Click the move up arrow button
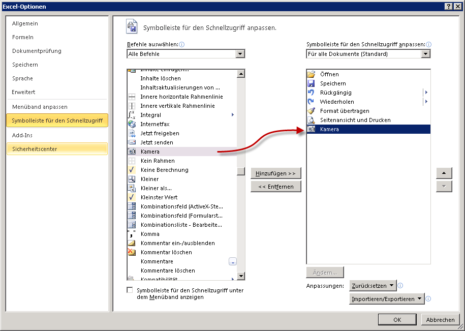 444,173
